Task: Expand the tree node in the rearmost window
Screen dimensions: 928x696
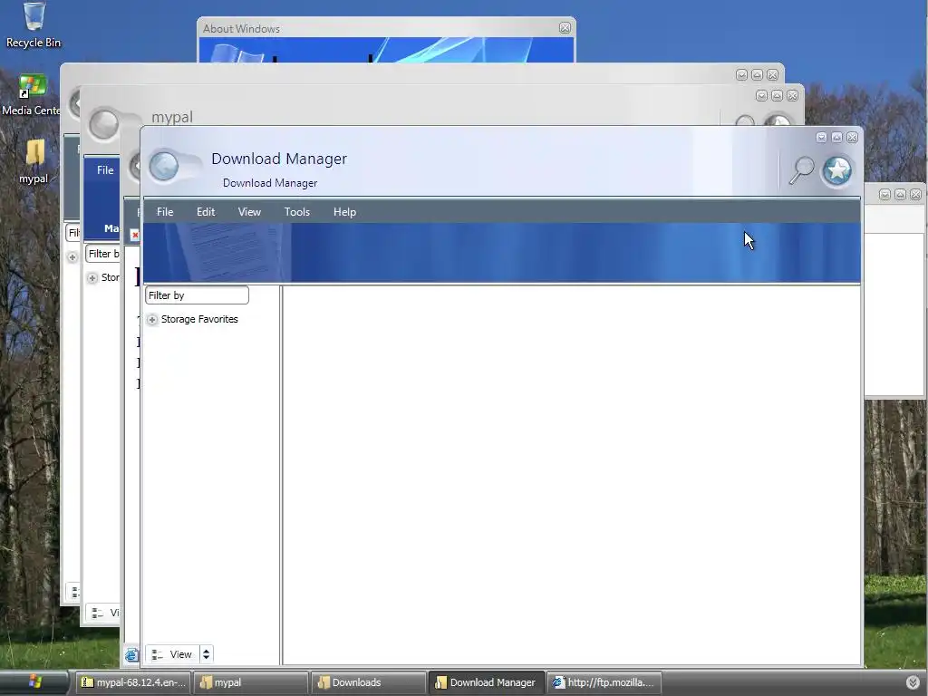Action: coord(72,257)
